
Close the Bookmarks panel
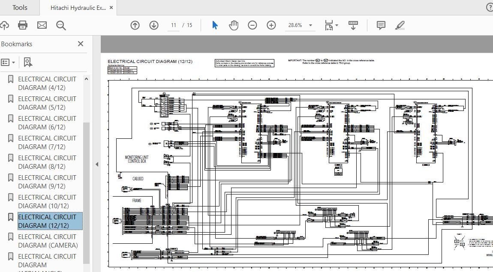(81, 44)
